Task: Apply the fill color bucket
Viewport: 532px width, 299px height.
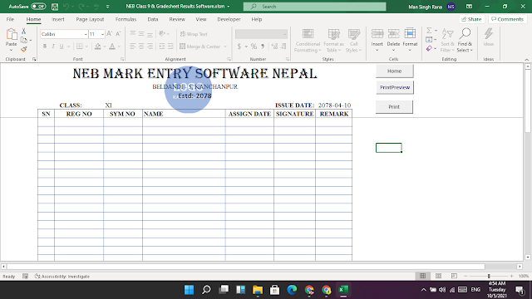Action: pyautogui.click(x=98, y=47)
